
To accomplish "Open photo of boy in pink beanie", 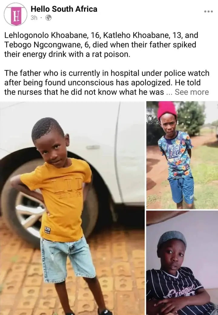I will pyautogui.click(x=182, y=155).
